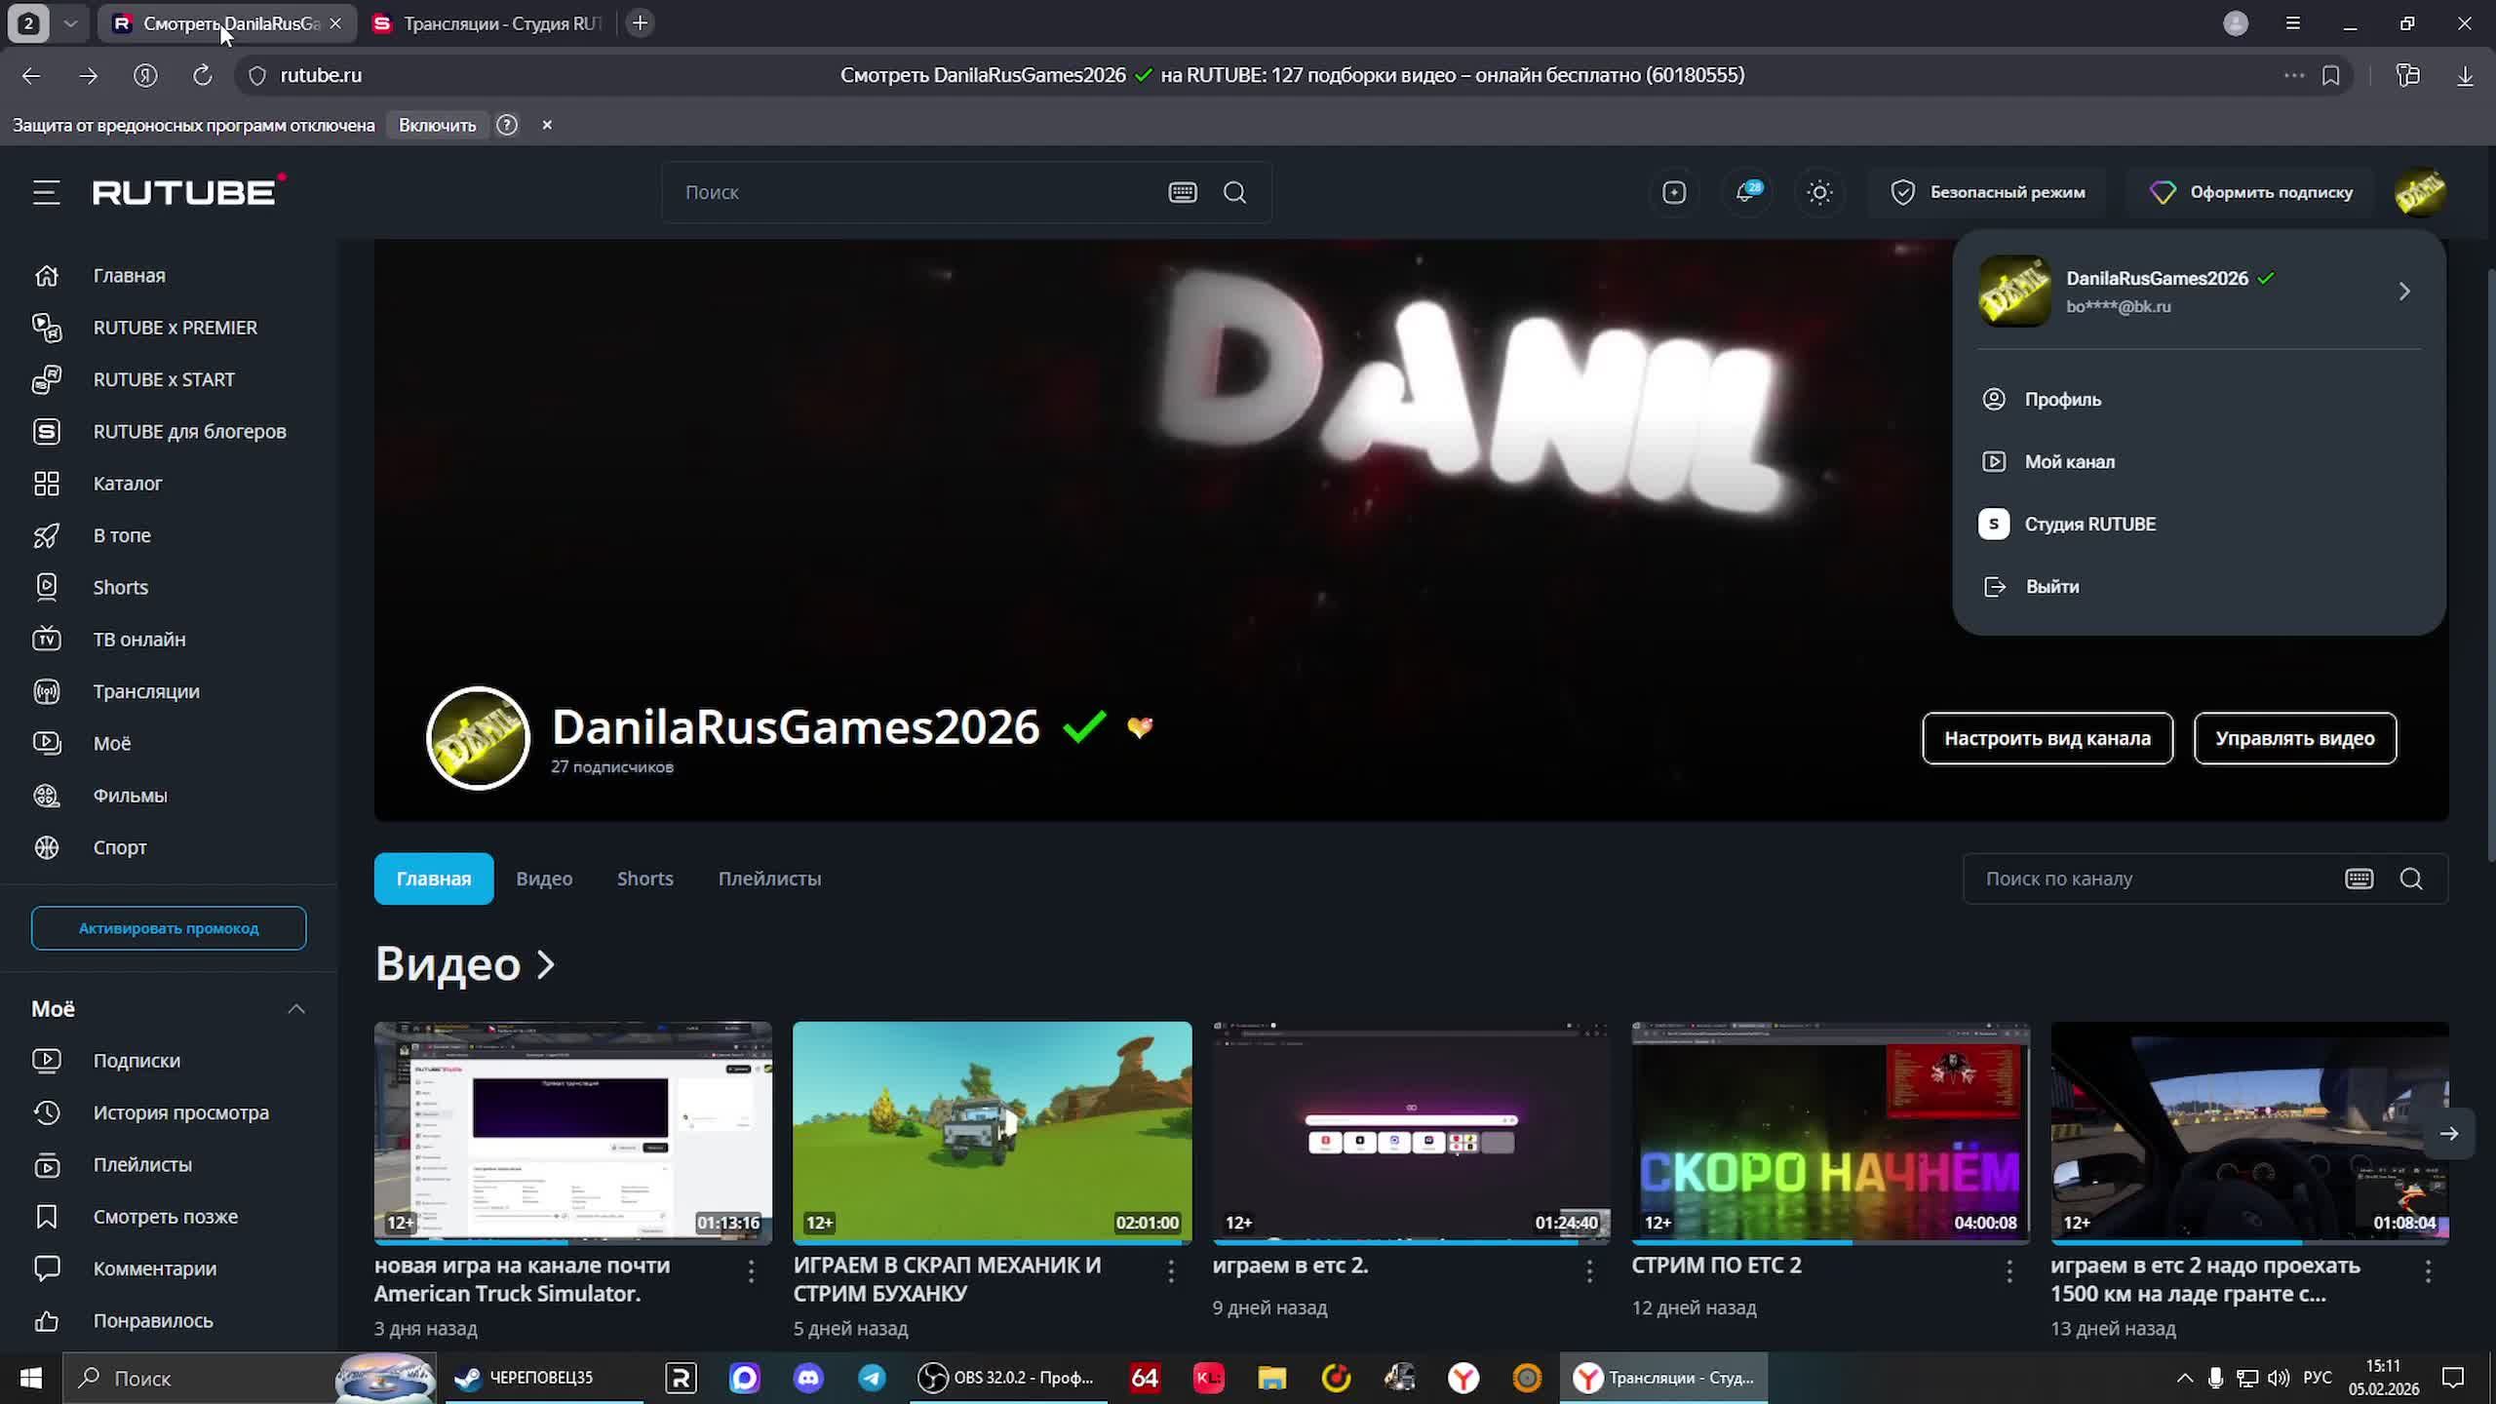Open the hamburger menu next to RUTUBE logo
This screenshot has height=1404, width=2496.
[x=46, y=192]
